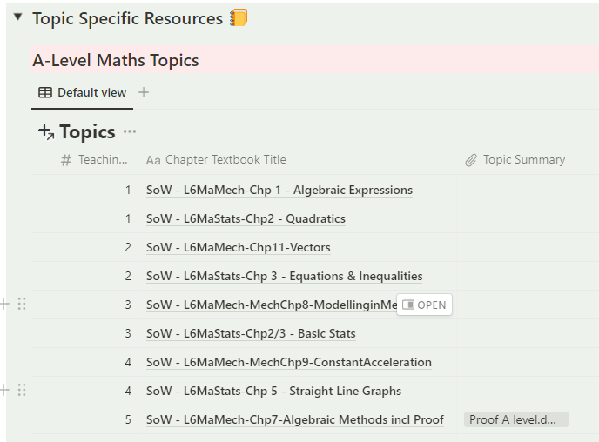
Task: Collapse the Topic Specific Resources toggle
Action: click(x=17, y=17)
